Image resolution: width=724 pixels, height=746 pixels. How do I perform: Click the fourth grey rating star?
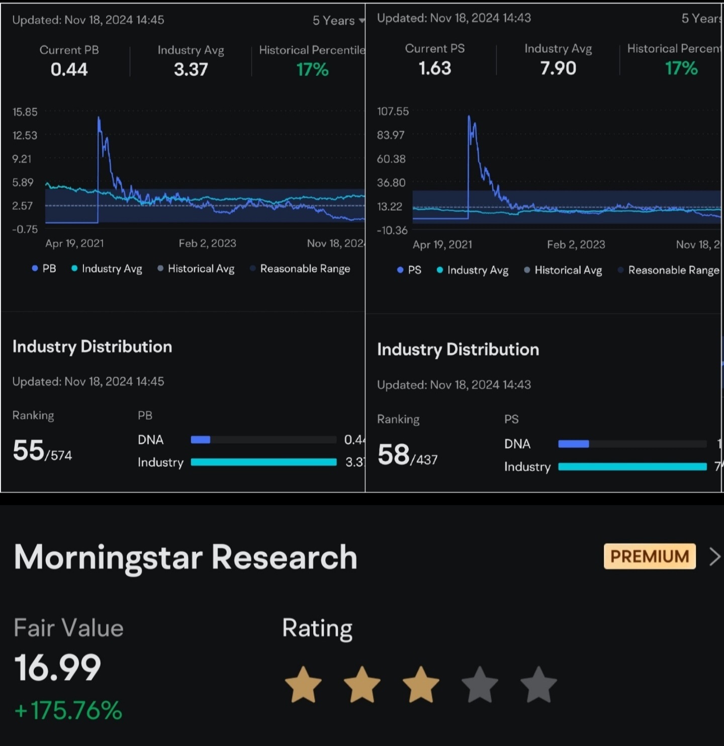pos(480,685)
